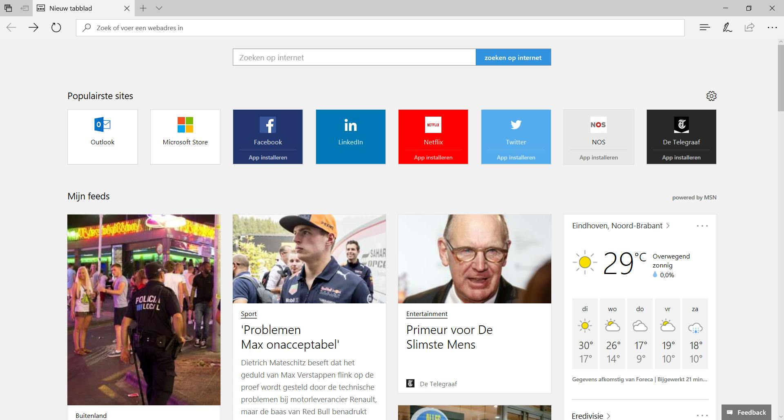Install the Facebook app
Screen dimensions: 784x420
pyautogui.click(x=268, y=157)
